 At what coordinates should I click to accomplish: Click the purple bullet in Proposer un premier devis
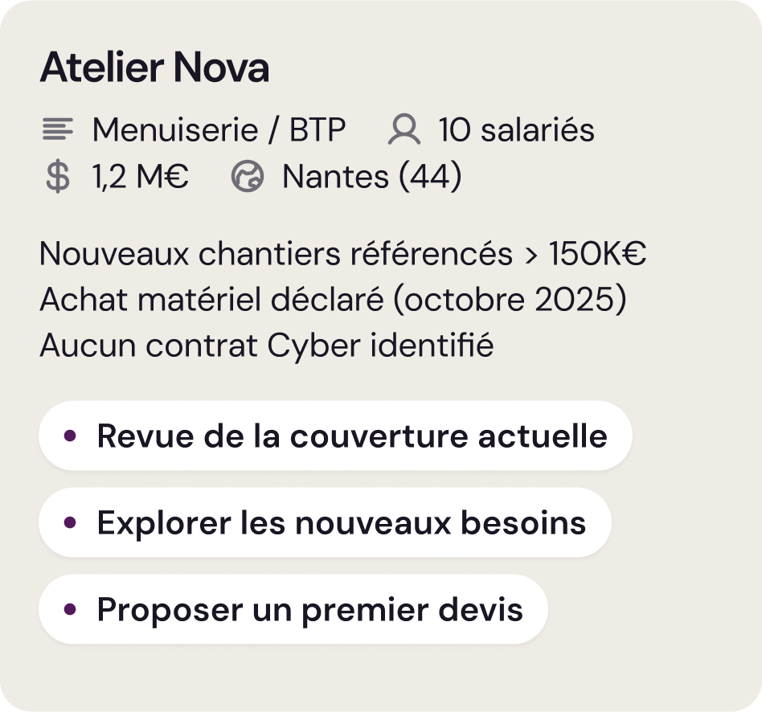tap(70, 609)
